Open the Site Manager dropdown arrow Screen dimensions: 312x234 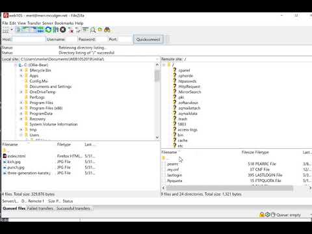(x=12, y=30)
